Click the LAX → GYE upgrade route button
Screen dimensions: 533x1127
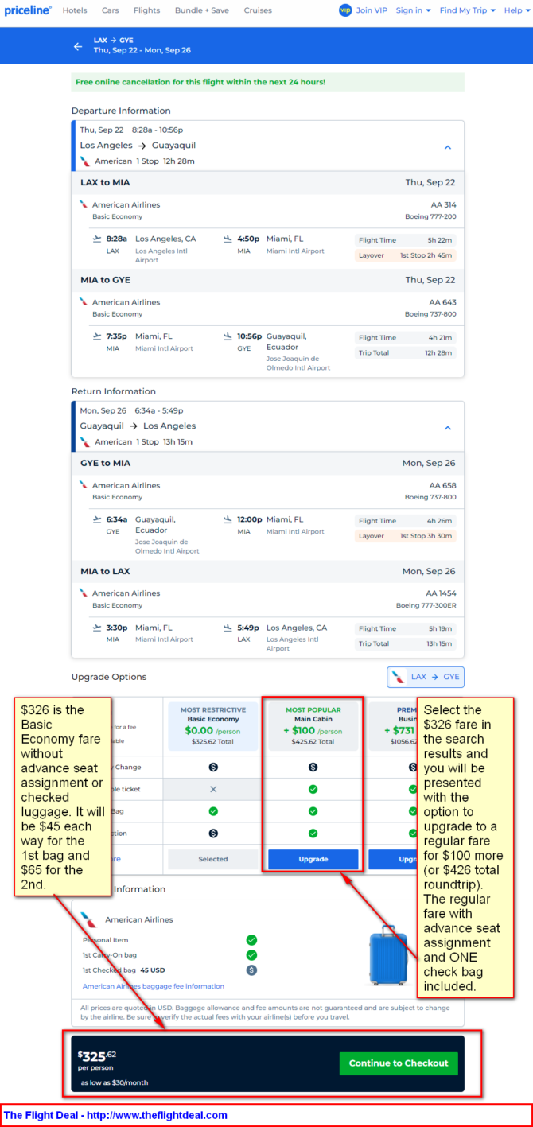426,677
